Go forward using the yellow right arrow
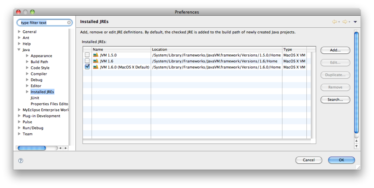This screenshot has width=374, height=188. tap(345, 22)
